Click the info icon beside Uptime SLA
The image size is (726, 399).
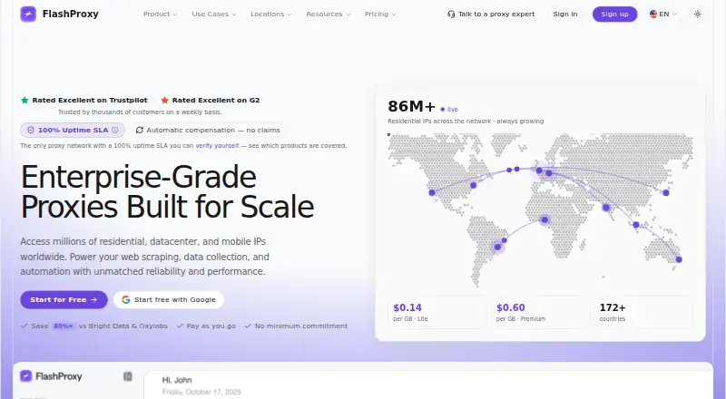115,130
